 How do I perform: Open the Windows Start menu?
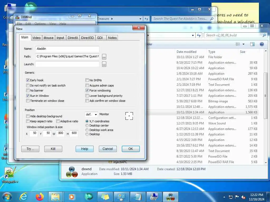click(7, 197)
